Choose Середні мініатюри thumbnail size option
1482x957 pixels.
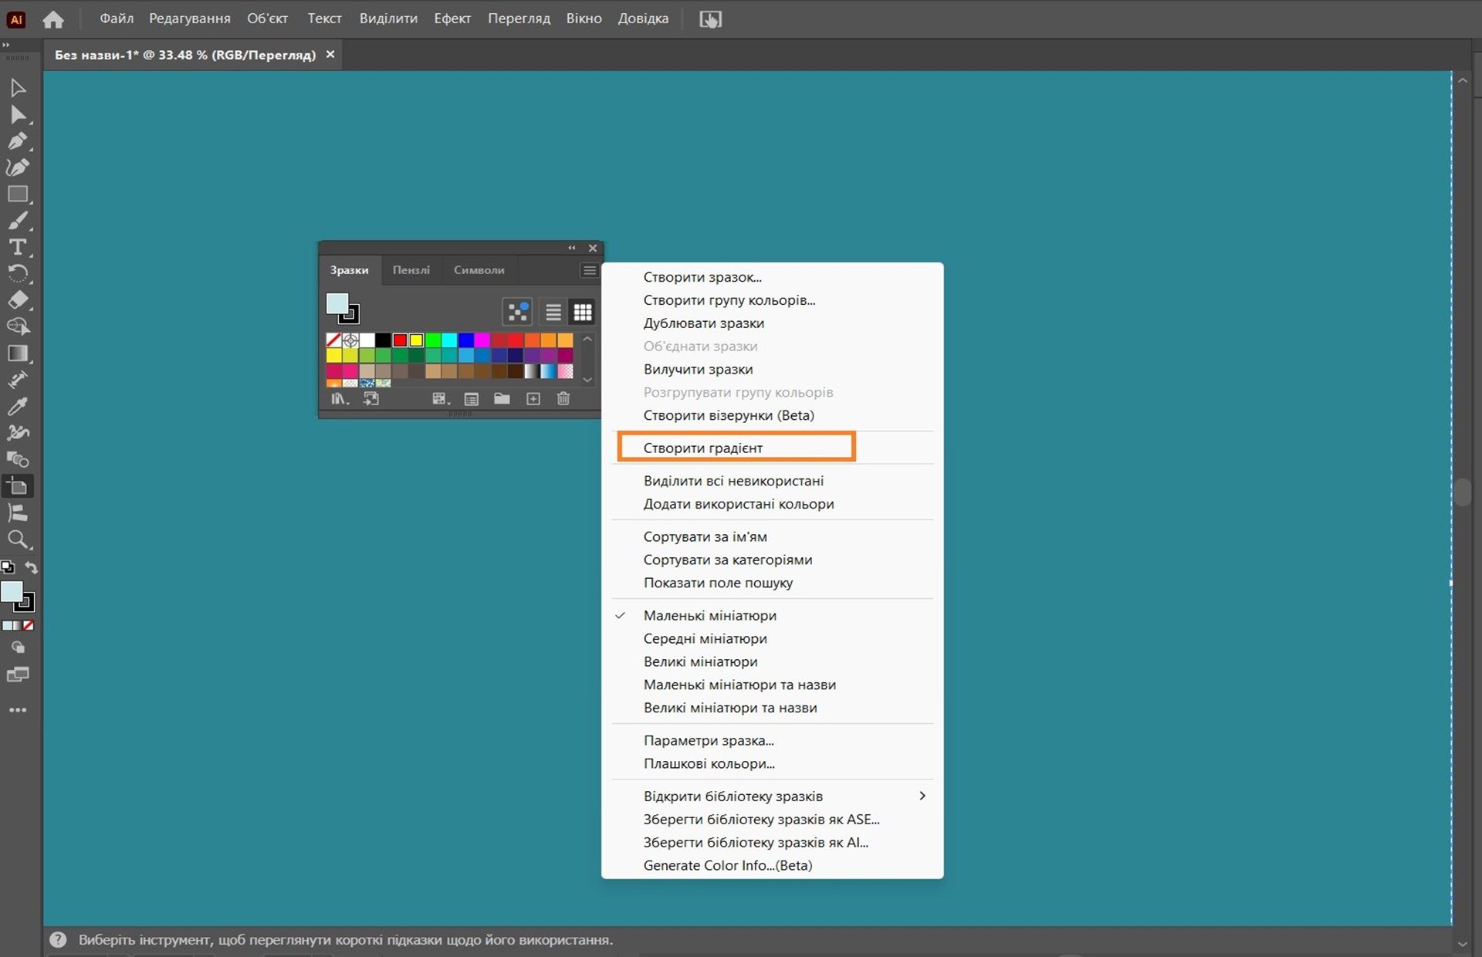(705, 638)
